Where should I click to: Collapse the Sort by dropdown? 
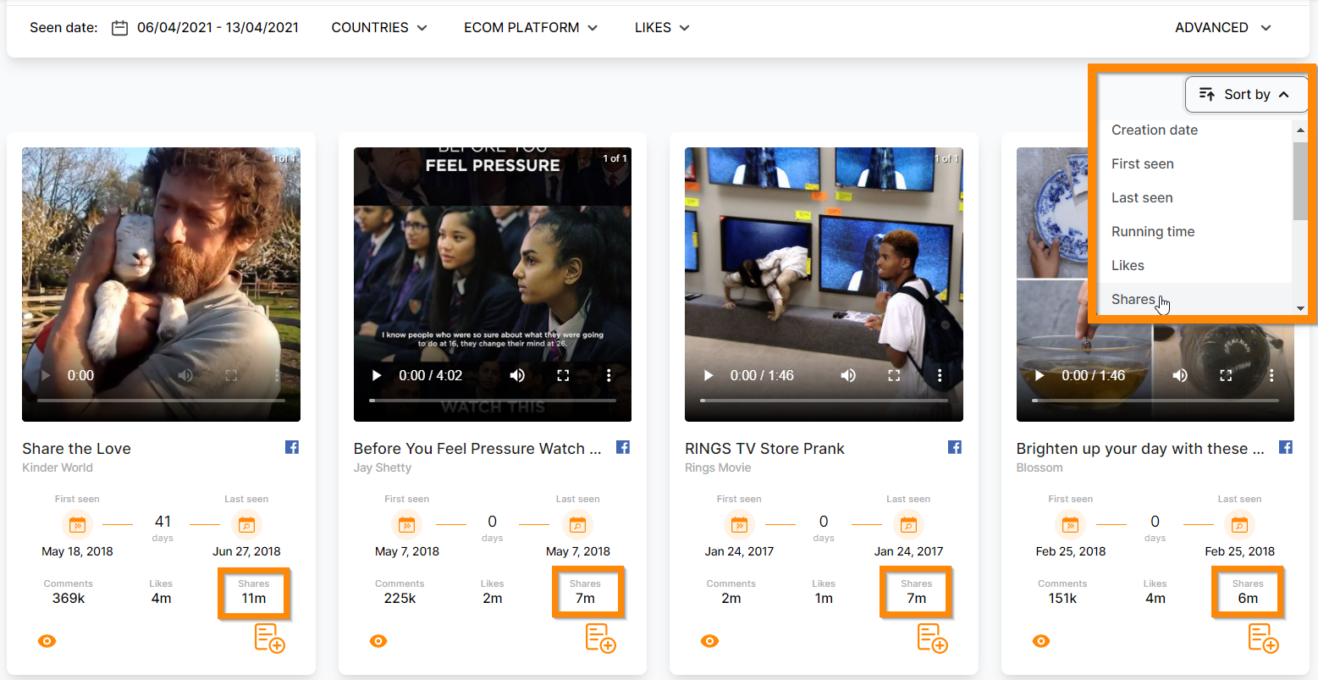[1246, 94]
